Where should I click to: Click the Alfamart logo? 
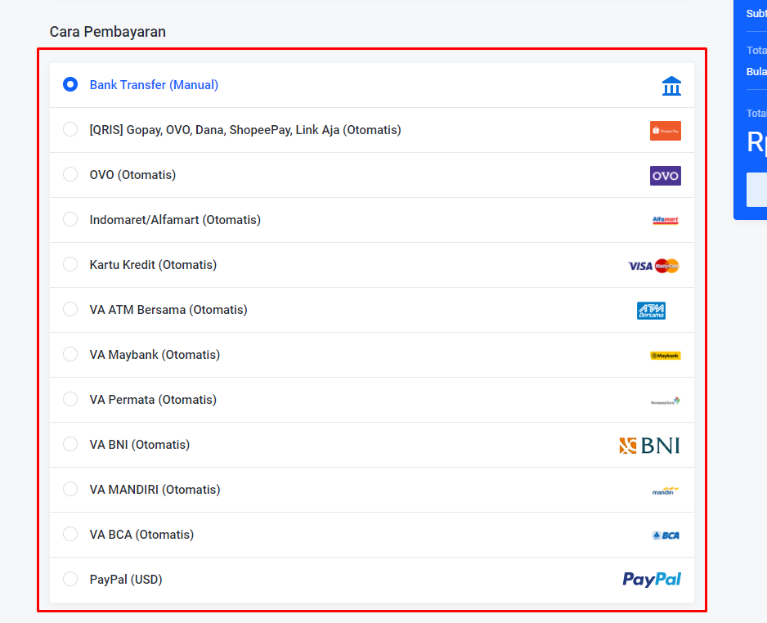[x=665, y=221]
